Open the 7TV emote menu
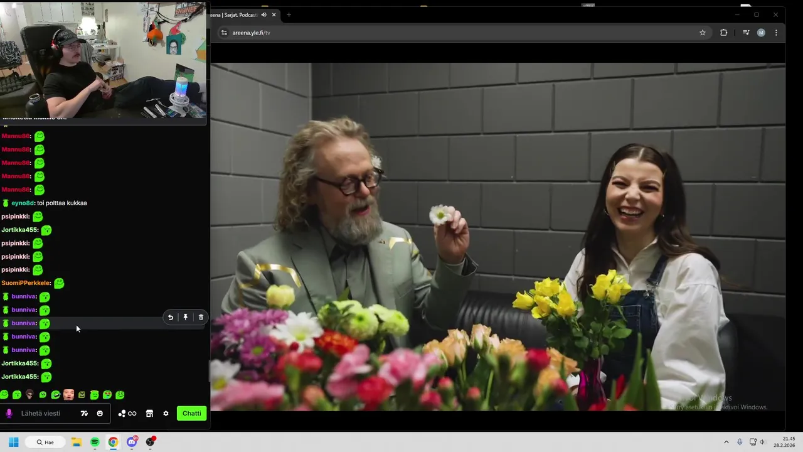 click(84, 413)
